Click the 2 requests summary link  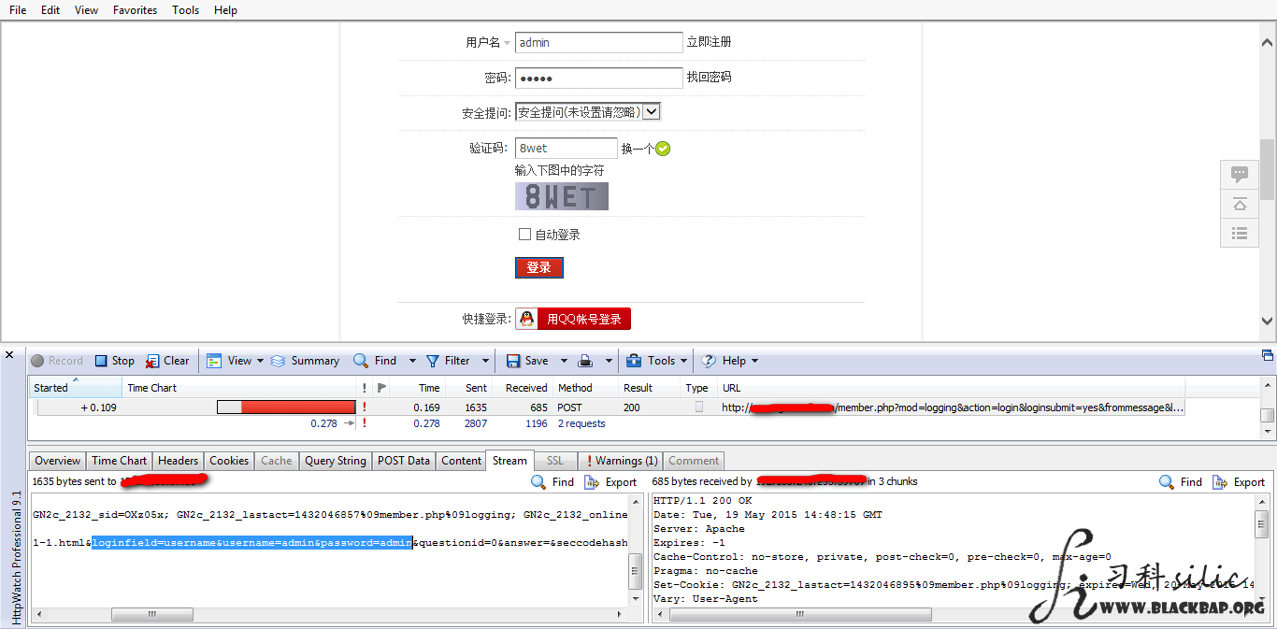(x=581, y=423)
